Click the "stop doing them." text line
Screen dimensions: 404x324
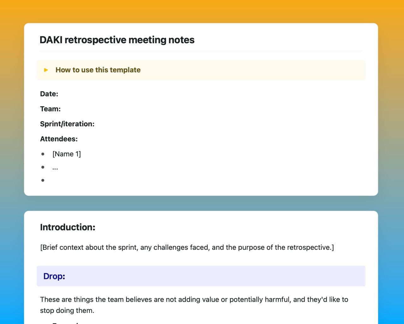click(67, 310)
